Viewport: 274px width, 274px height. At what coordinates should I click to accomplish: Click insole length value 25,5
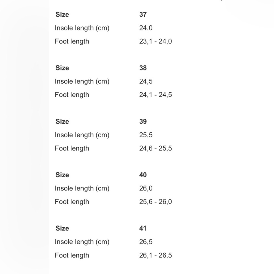tap(146, 135)
